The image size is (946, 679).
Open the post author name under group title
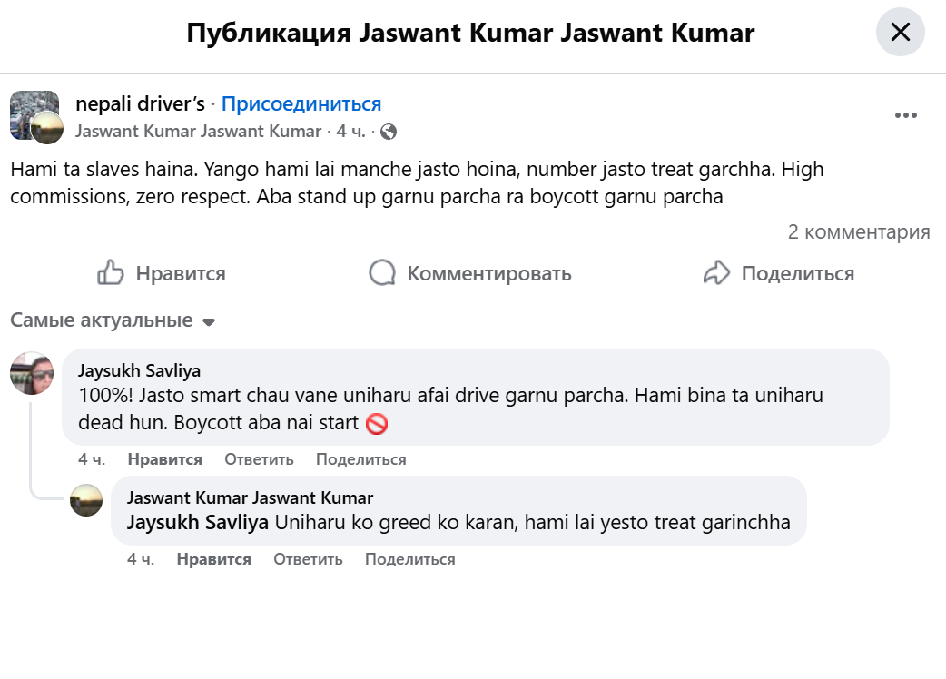pyautogui.click(x=198, y=132)
